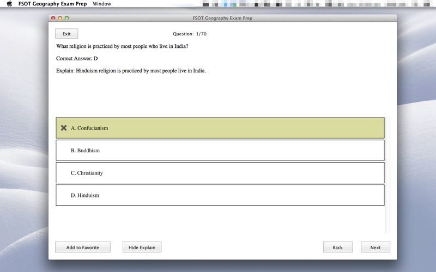Open the FSOT Geography Exam Prep menu
Viewport: 436px width, 272px height.
point(52,4)
